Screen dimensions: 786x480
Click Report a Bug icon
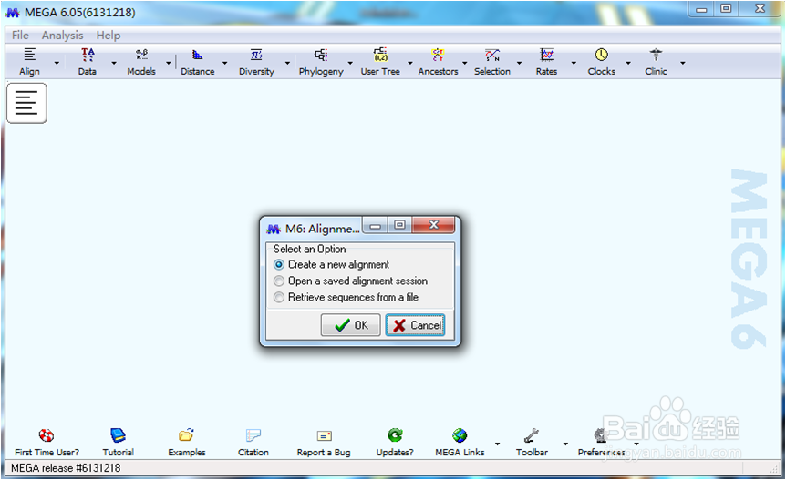pyautogui.click(x=324, y=436)
